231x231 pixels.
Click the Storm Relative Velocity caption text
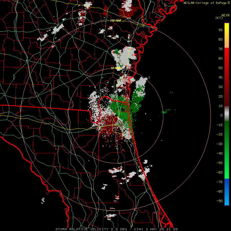[x=117, y=229]
